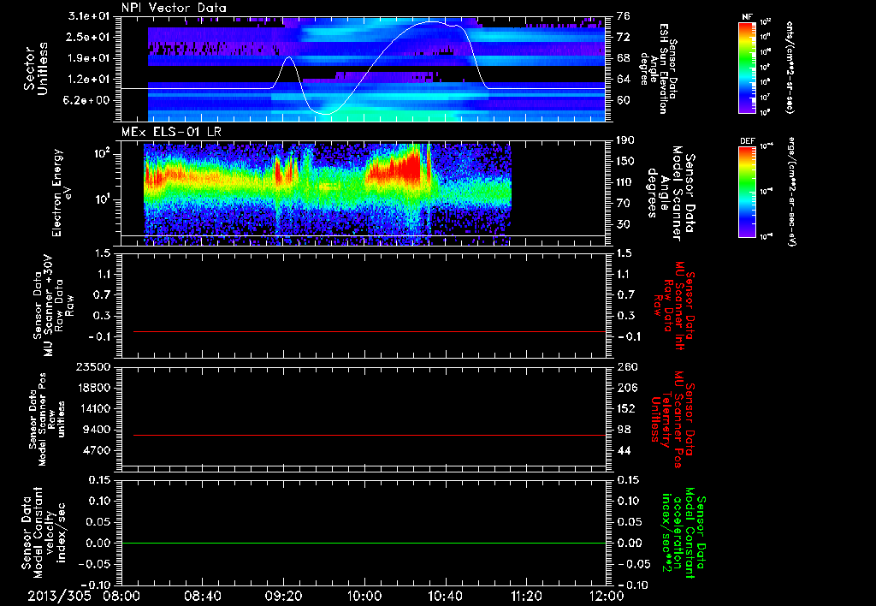
Task: Click the DEF color scale bar
Action: (x=748, y=192)
